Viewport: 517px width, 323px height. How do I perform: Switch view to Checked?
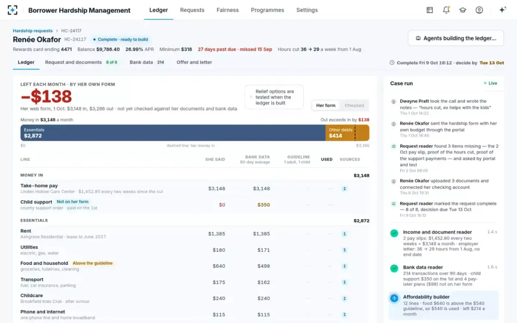pos(354,106)
